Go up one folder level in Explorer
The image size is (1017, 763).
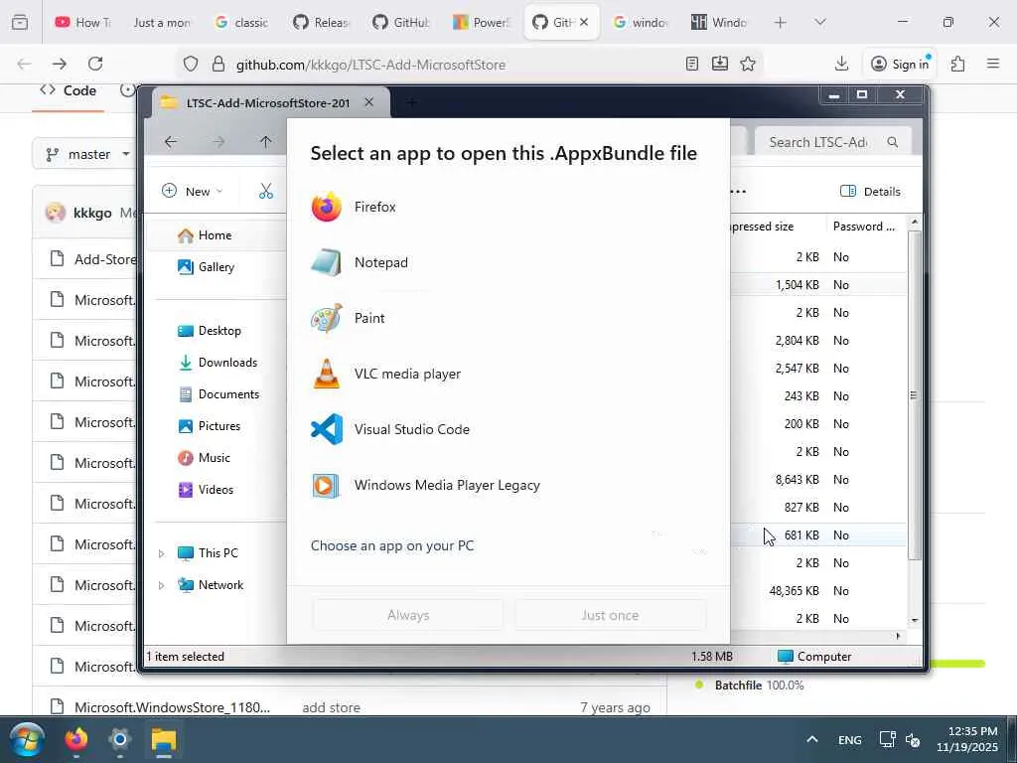pos(265,141)
